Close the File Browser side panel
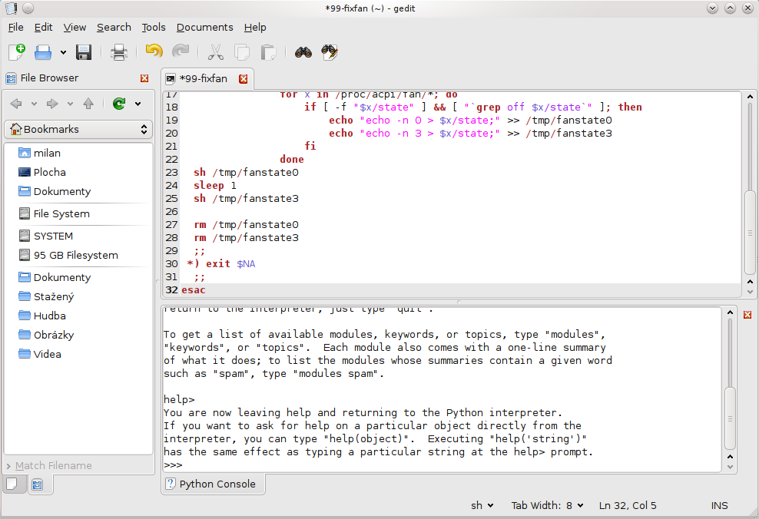The image size is (759, 519). click(x=144, y=78)
